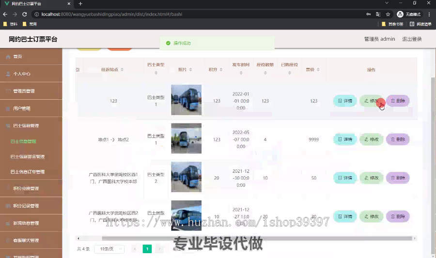Click 删除 for the 2021-12-27 row
Screen dimensions: 436x258
[398, 216]
